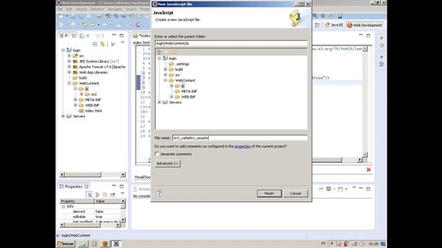442x248 pixels.
Task: Select Apache Tomcat v7.0 library in Project Explorer
Action: [x=102, y=67]
